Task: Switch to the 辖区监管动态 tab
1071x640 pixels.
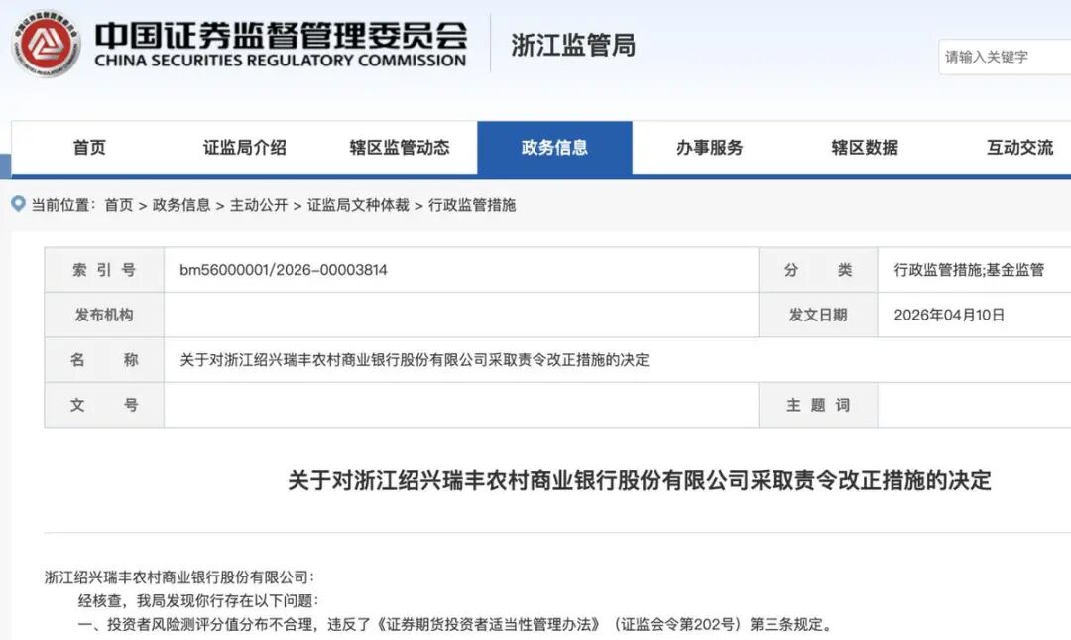Action: 399,146
